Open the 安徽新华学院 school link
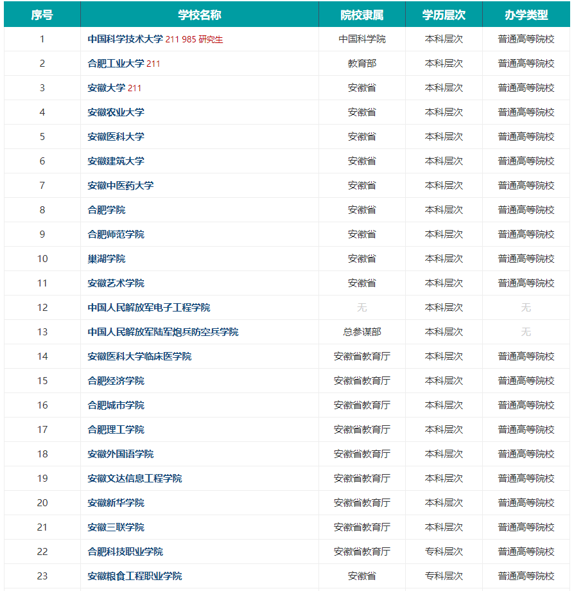Image resolution: width=574 pixels, height=591 pixels. pos(116,503)
